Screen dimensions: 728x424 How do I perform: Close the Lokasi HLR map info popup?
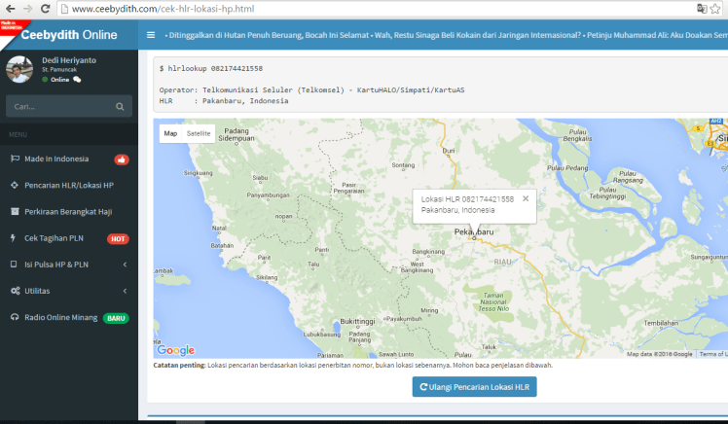coord(526,198)
